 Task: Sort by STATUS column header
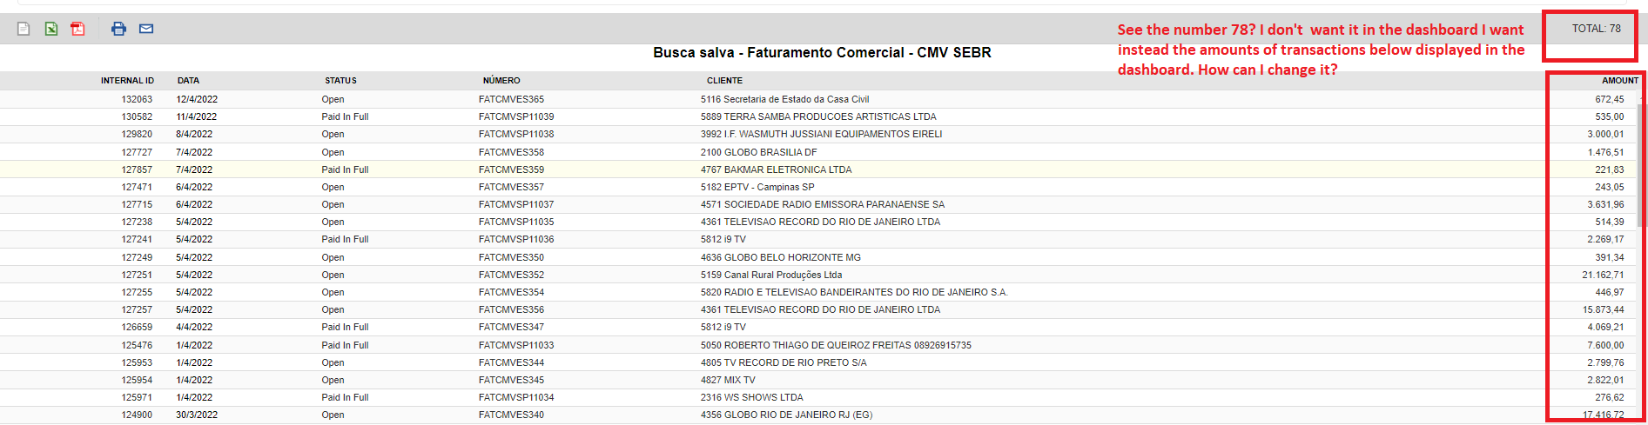click(340, 81)
